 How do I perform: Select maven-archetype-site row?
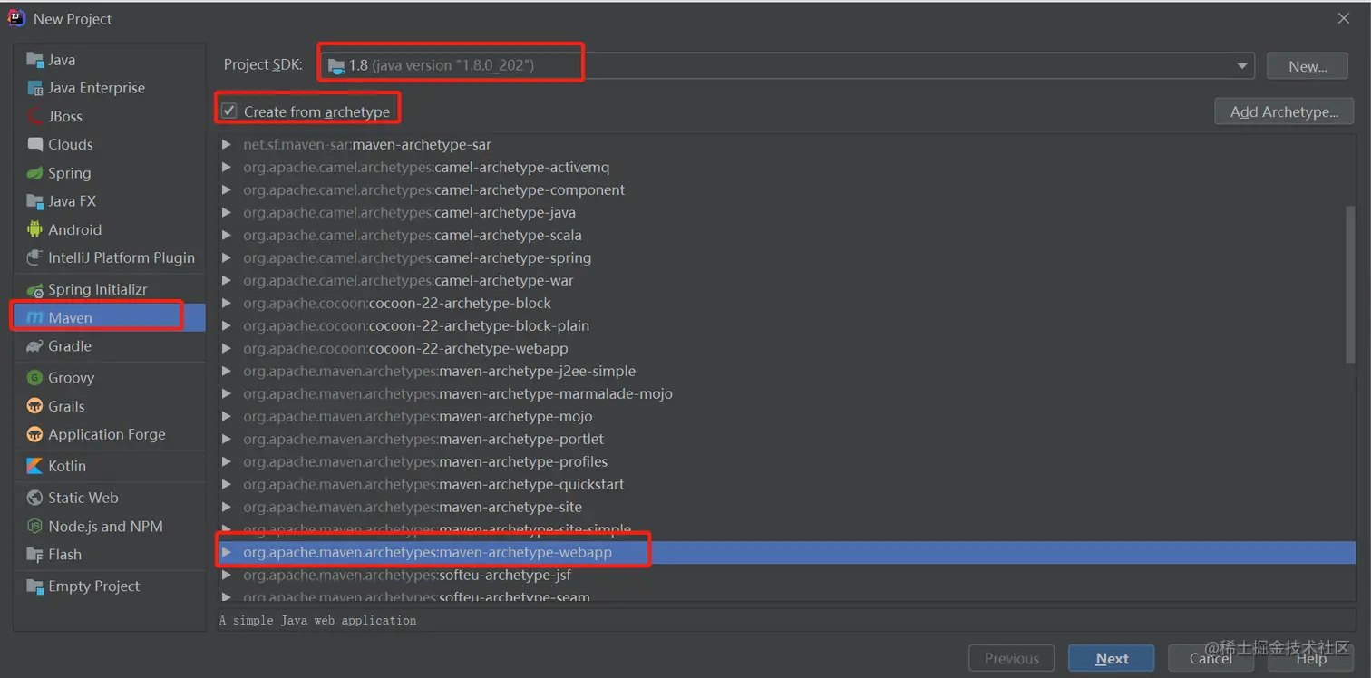[x=787, y=507]
